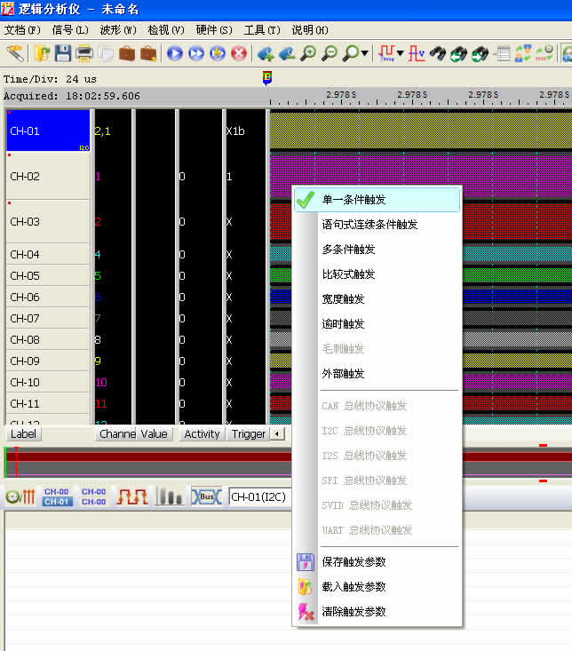Click the Label column header

[x=23, y=434]
